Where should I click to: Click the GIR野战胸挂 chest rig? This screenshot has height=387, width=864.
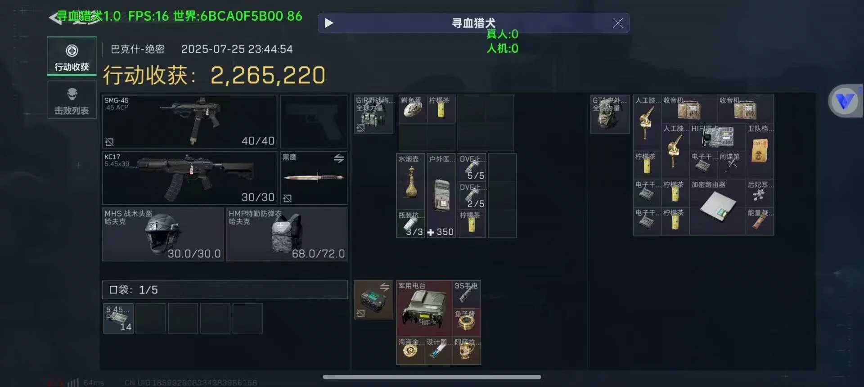click(x=373, y=114)
